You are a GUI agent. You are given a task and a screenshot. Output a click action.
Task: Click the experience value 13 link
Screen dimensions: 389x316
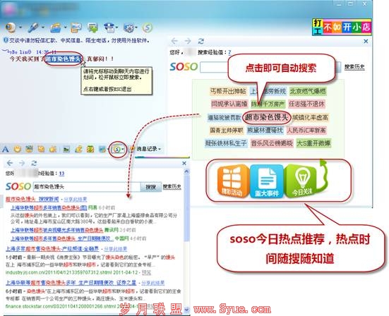click(61, 174)
